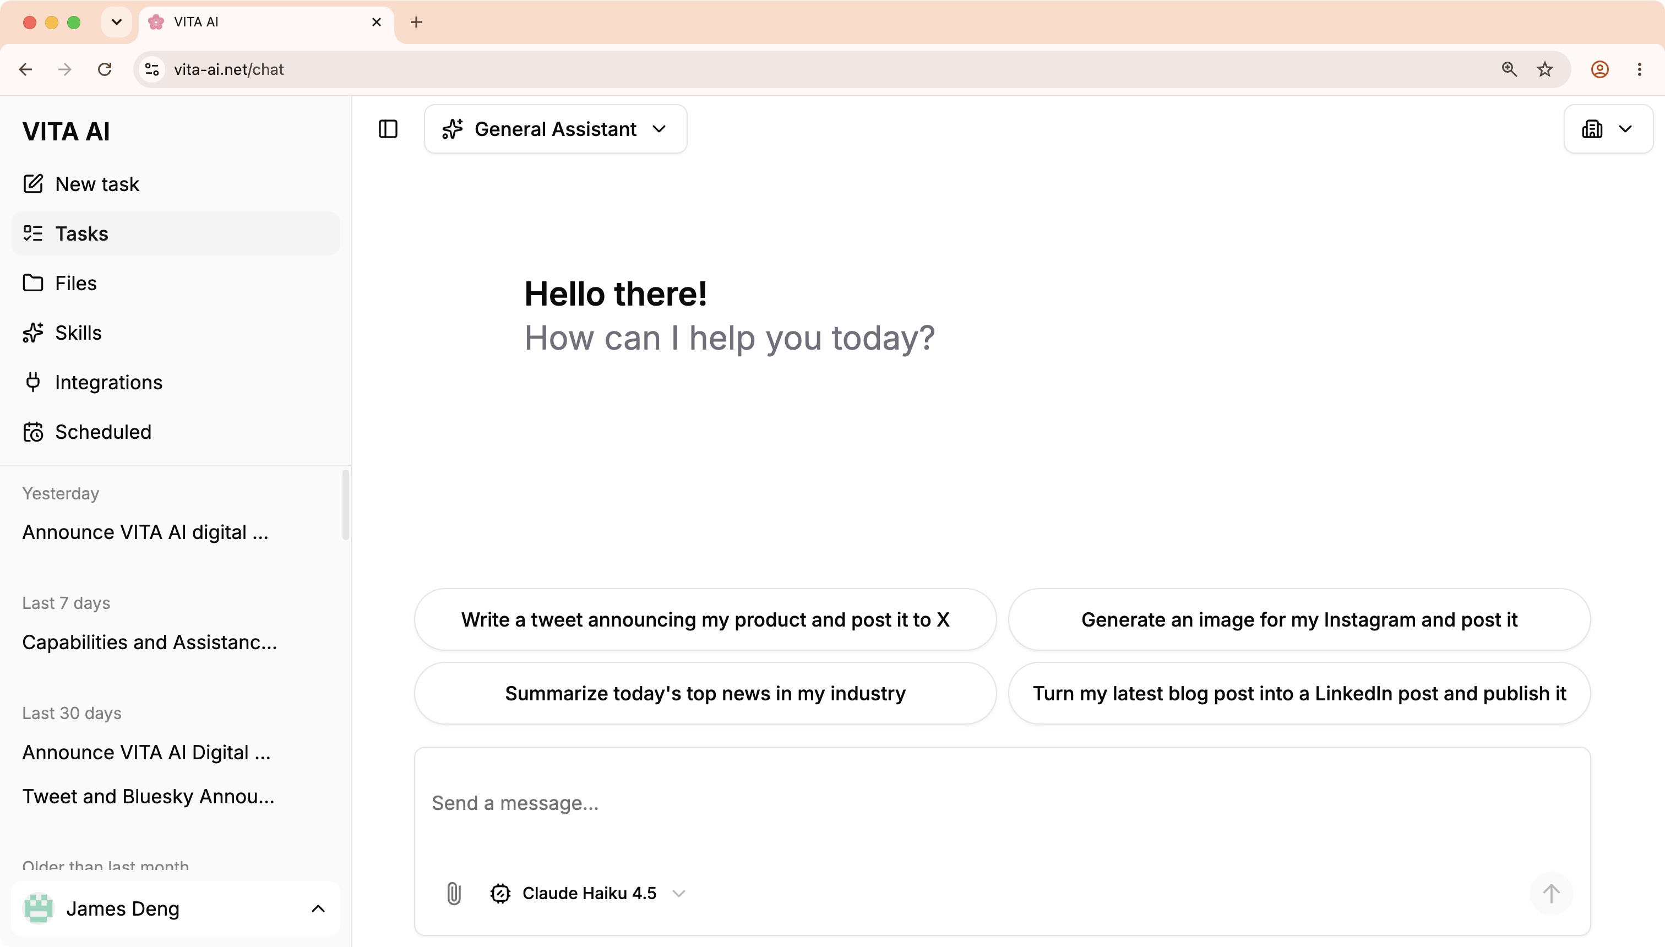Reload the current page

105,69
